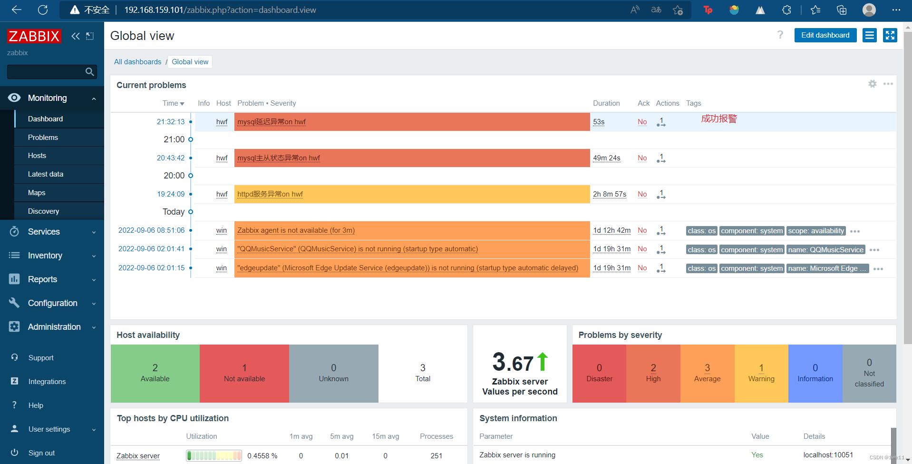This screenshot has height=464, width=912.
Task: Reload the page with the refresh icon
Action: pyautogui.click(x=43, y=10)
